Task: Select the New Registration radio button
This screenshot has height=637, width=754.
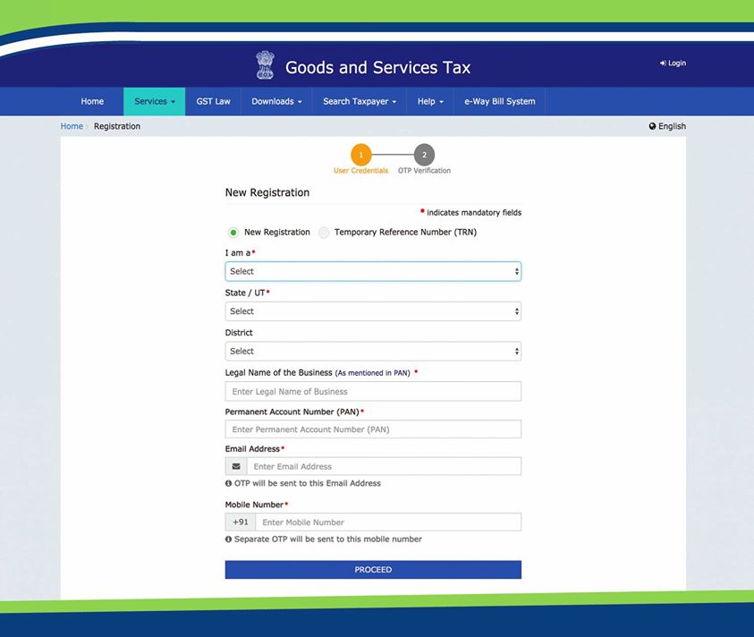Action: [x=233, y=233]
